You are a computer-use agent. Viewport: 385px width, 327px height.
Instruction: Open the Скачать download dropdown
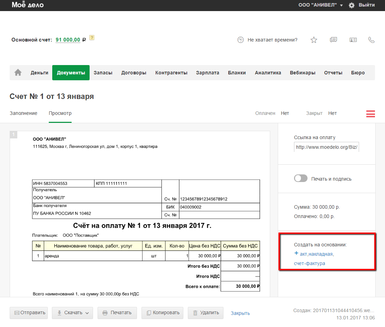click(x=72, y=313)
